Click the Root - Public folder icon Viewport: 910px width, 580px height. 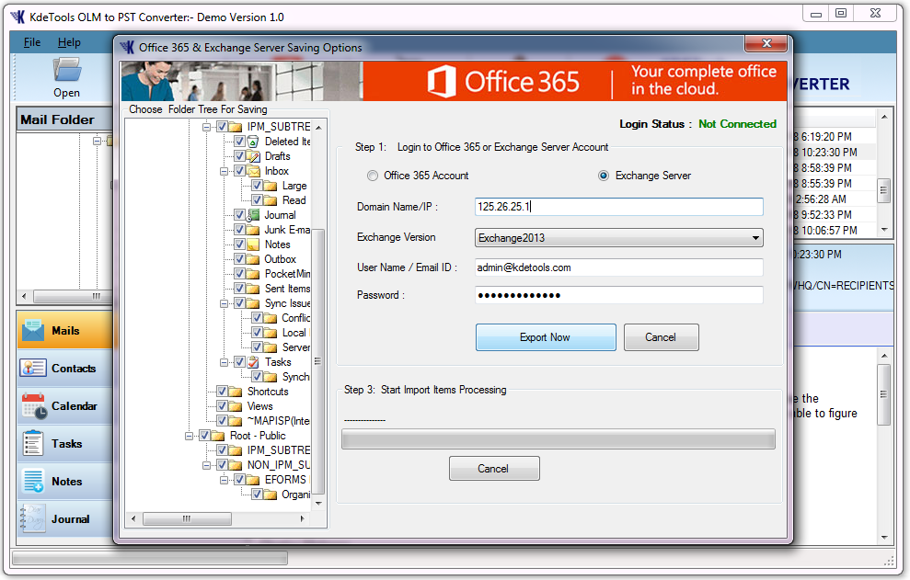(218, 436)
